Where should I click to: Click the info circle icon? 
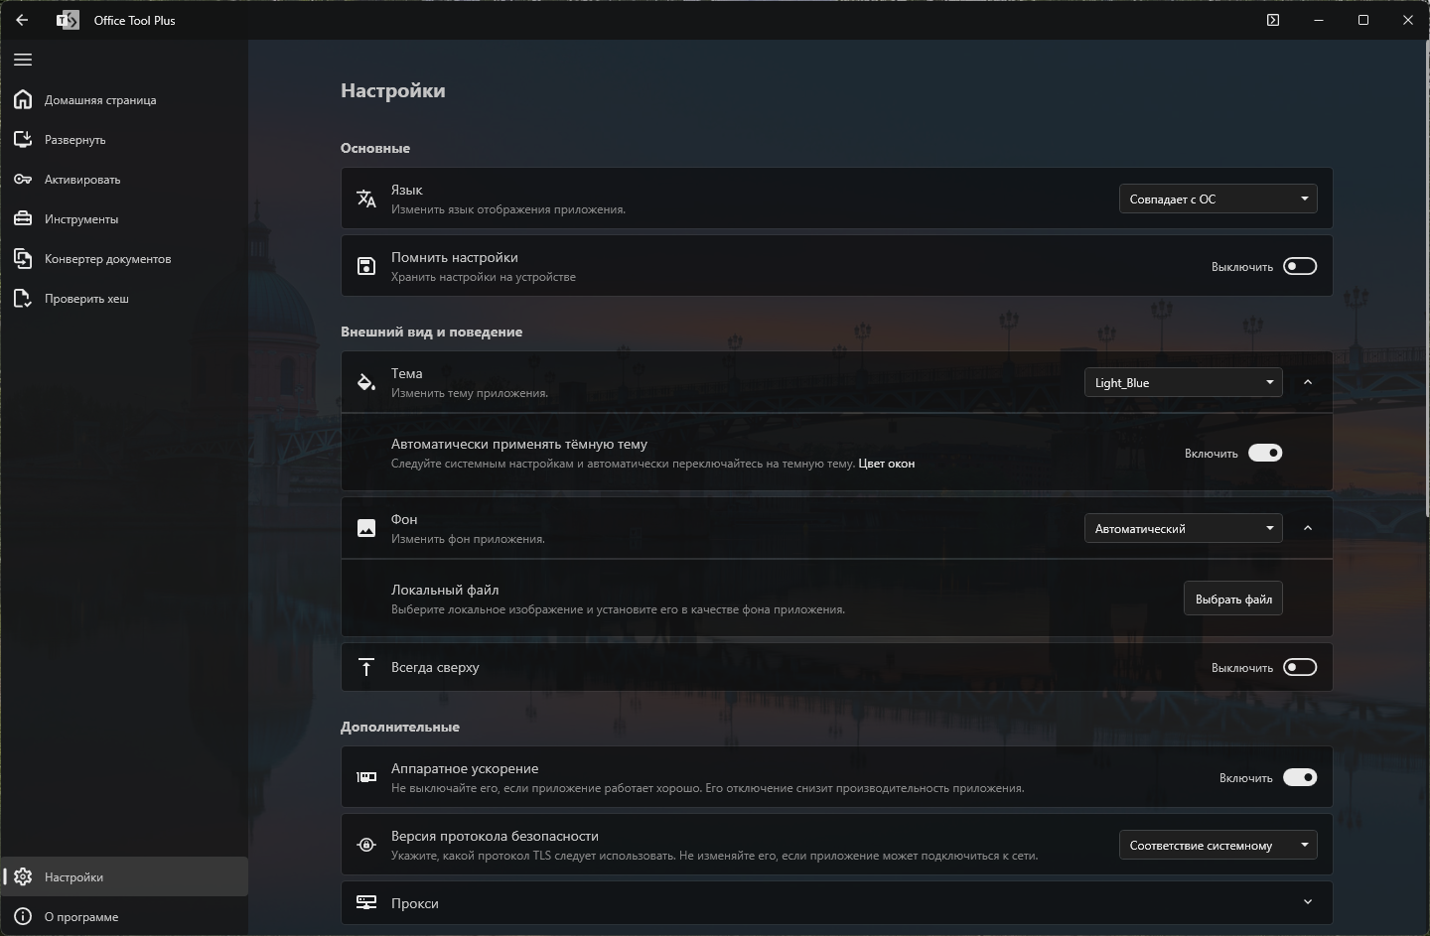[x=23, y=916]
